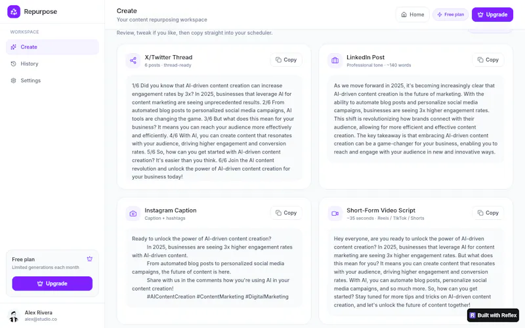Copy the LinkedIn Post text
This screenshot has width=525, height=328.
tap(488, 60)
